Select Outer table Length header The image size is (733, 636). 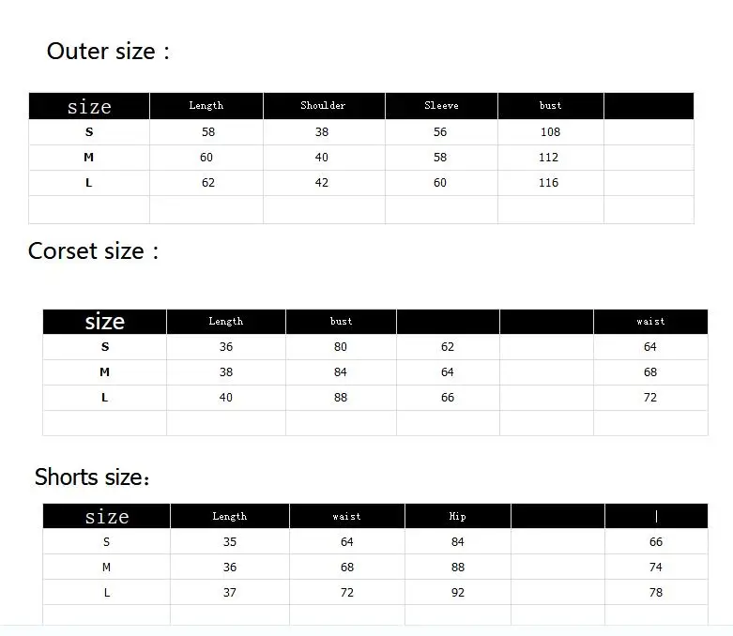point(206,106)
